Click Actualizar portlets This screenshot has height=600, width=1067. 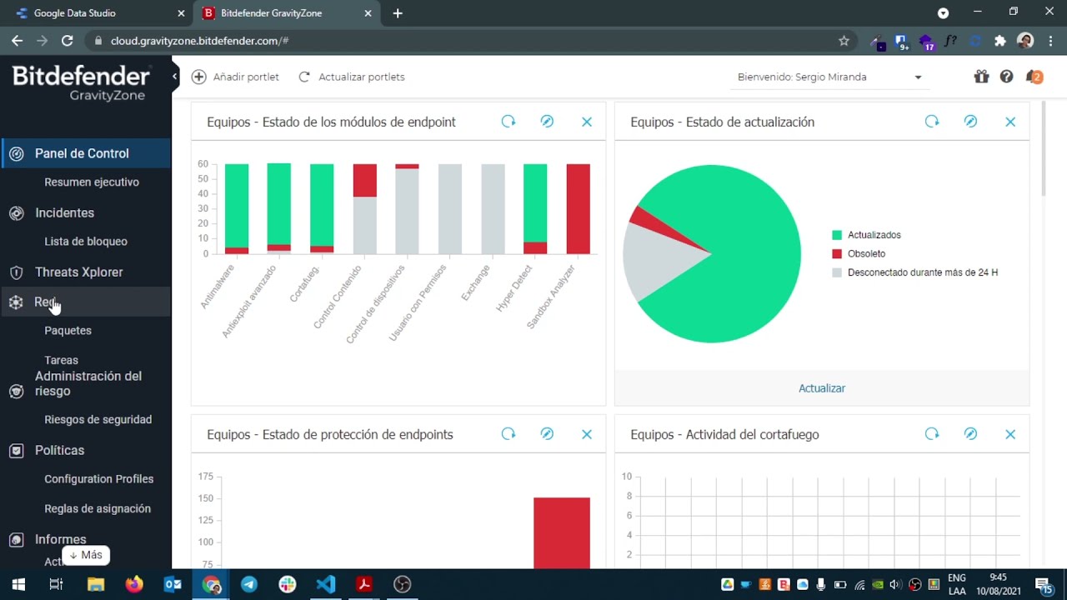tap(352, 77)
